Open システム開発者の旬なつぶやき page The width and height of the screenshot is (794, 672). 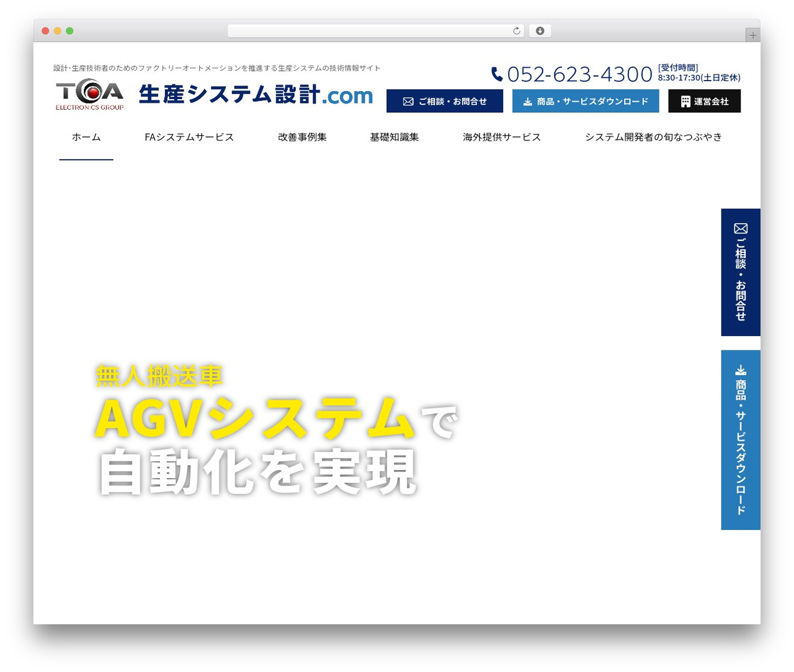click(654, 137)
